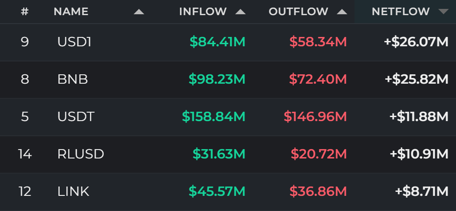Screen dimensions: 456x211
Task: Open the RLUSD token row
Action: click(228, 154)
